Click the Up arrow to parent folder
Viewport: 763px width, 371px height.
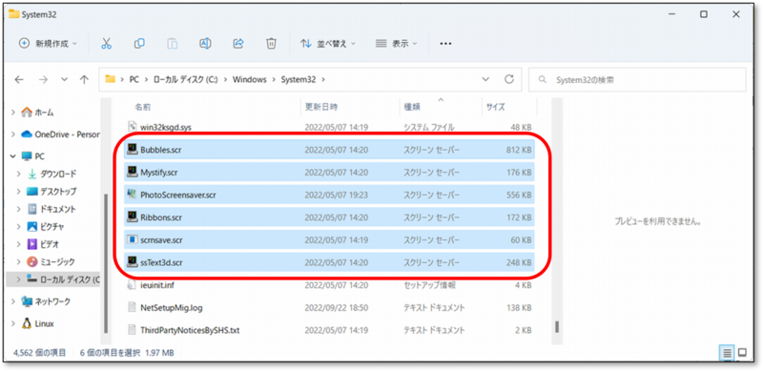pyautogui.click(x=84, y=80)
